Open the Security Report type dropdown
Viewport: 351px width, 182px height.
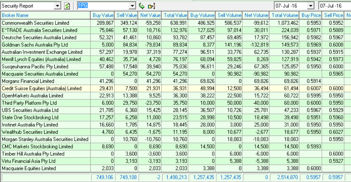pyautogui.click(x=57, y=6)
